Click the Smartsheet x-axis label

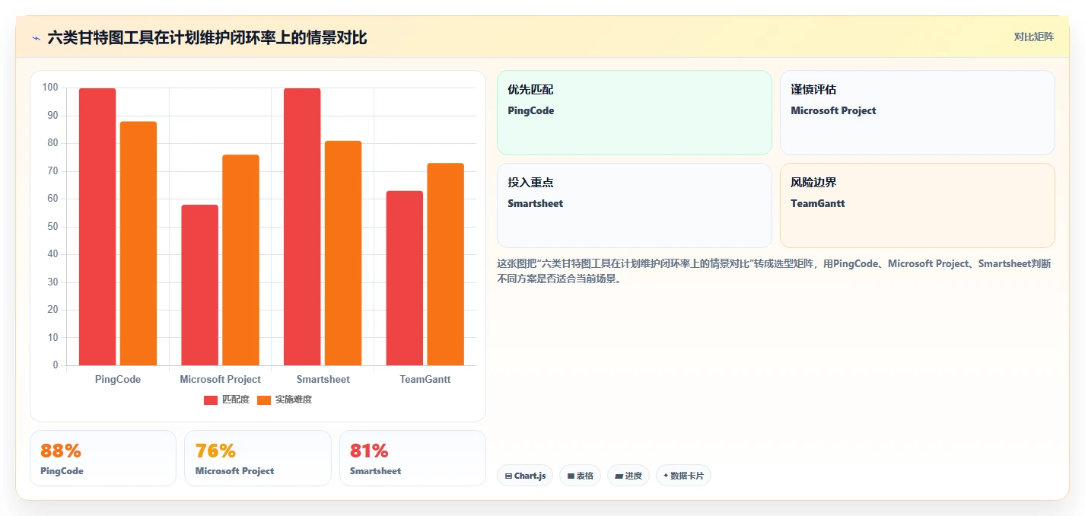click(x=323, y=379)
